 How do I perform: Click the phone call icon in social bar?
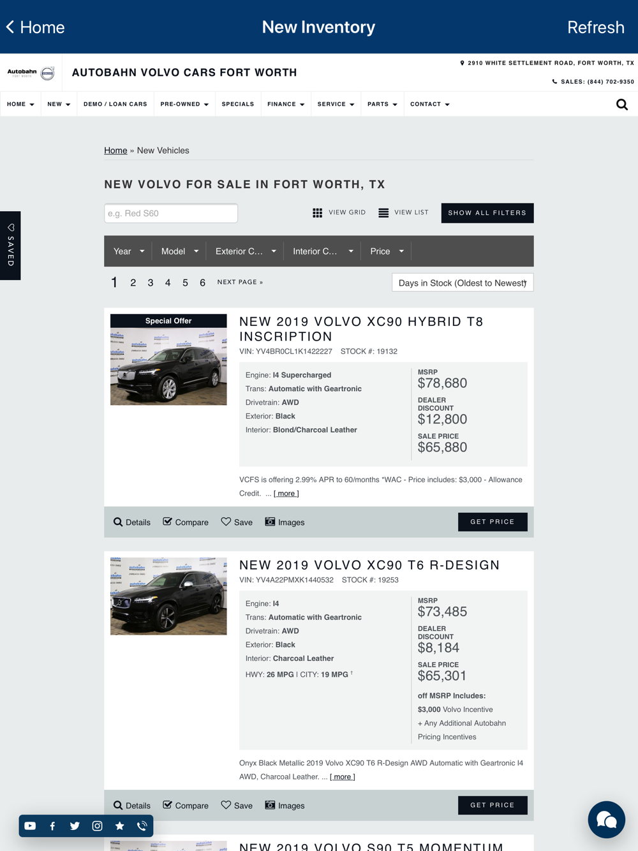point(142,825)
